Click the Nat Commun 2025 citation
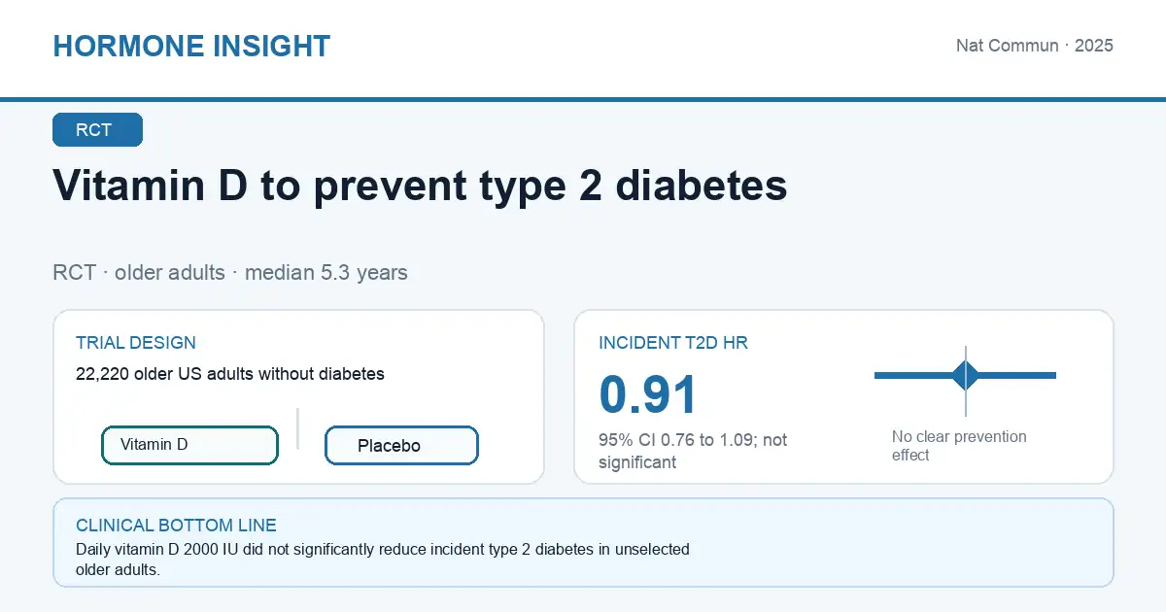This screenshot has width=1166, height=612. click(1035, 46)
